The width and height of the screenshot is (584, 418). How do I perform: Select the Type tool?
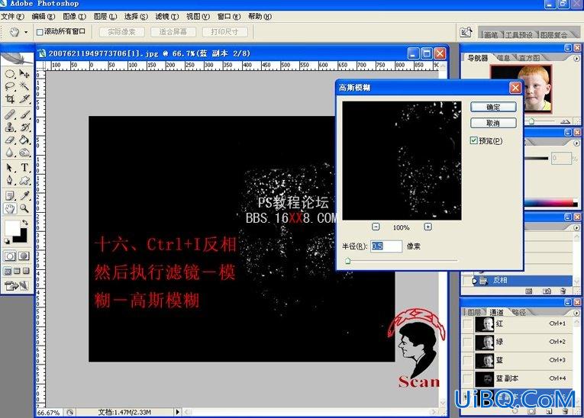24,168
